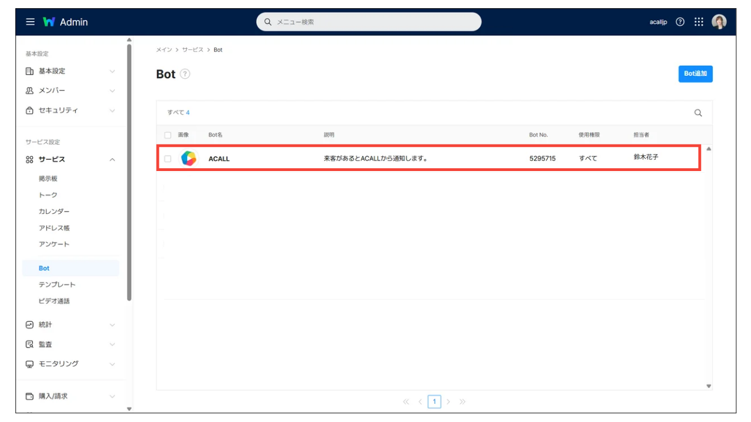Open テンプレート in the sidebar
The height and width of the screenshot is (422, 751).
(57, 284)
